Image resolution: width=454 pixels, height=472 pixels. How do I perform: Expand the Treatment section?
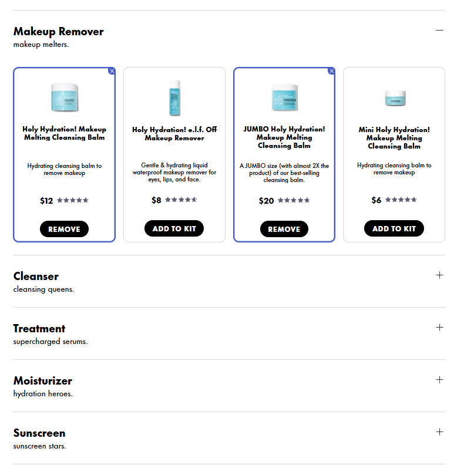pyautogui.click(x=439, y=327)
